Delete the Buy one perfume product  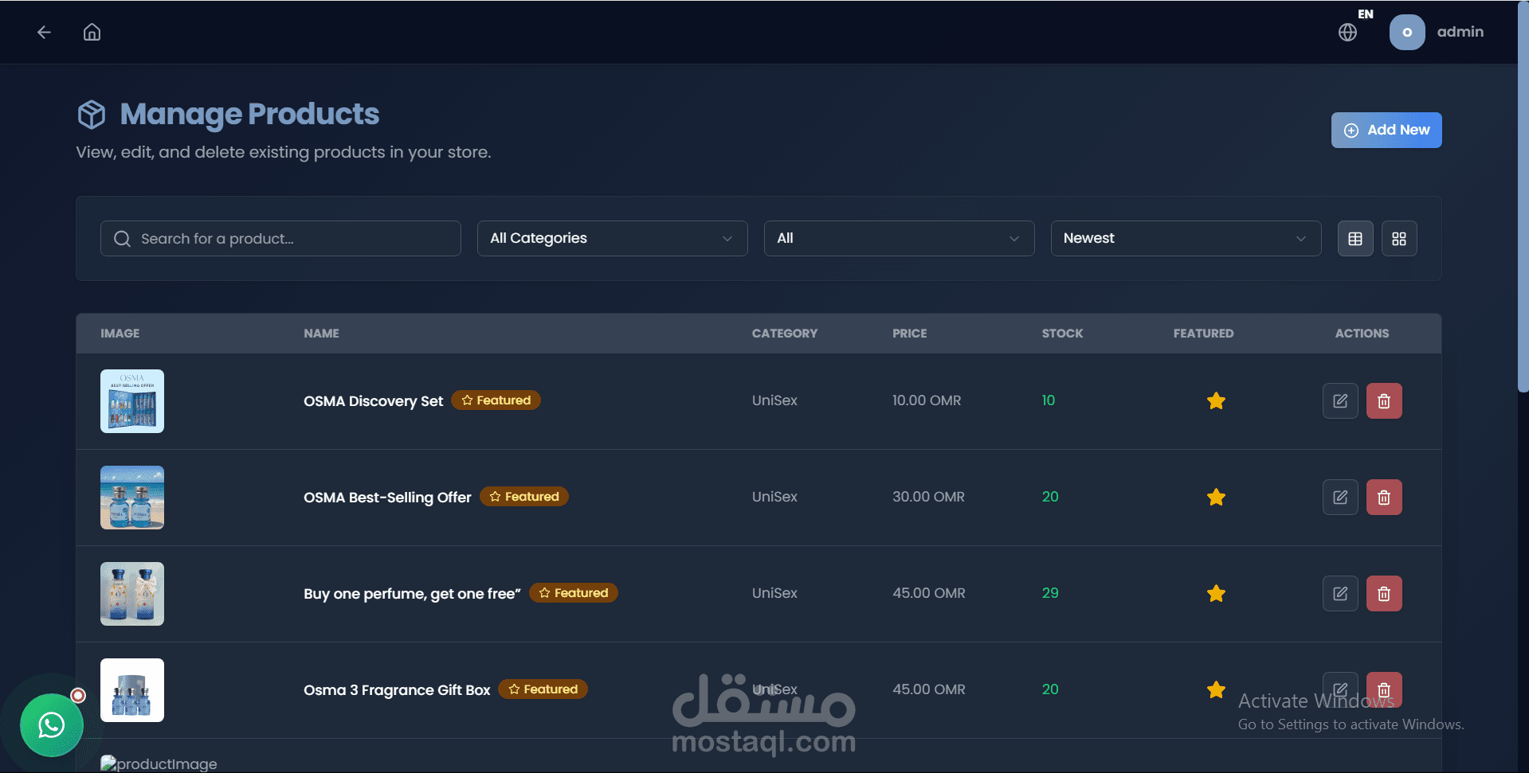point(1384,593)
